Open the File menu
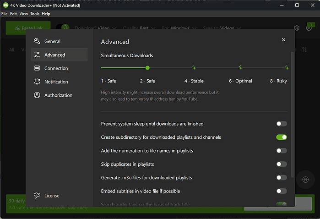Image resolution: width=320 pixels, height=219 pixels. click(x=5, y=14)
